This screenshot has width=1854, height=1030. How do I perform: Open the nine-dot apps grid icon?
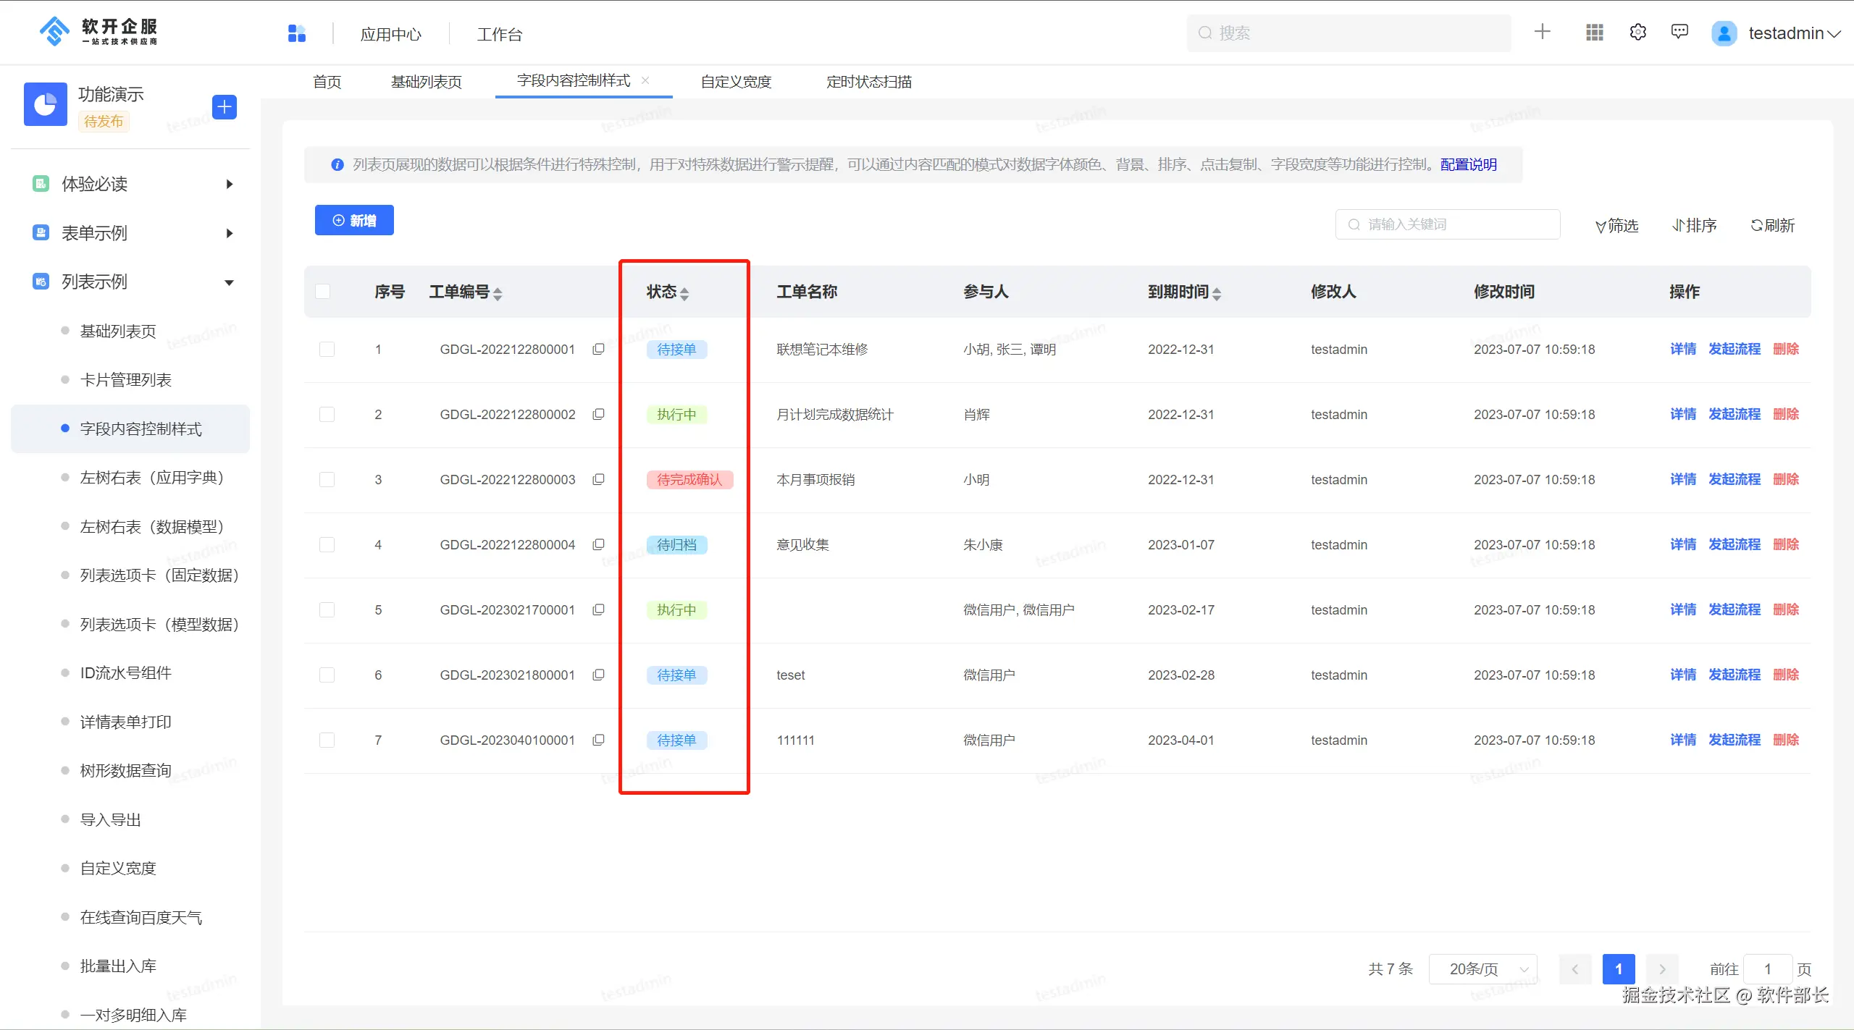pos(1594,33)
